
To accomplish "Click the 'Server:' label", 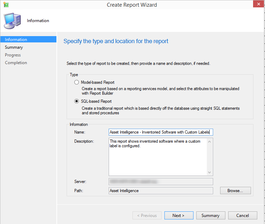I will pos(80,182).
